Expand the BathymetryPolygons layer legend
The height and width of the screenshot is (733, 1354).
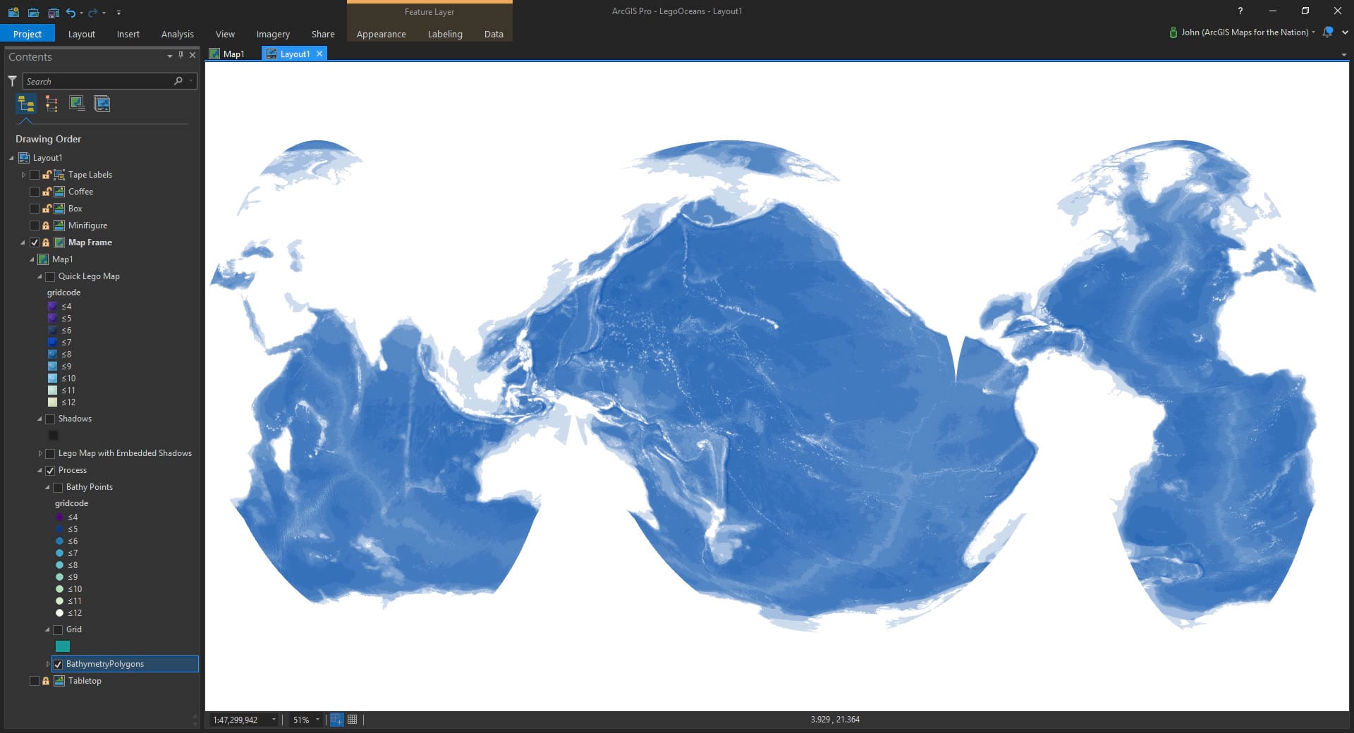pos(48,664)
